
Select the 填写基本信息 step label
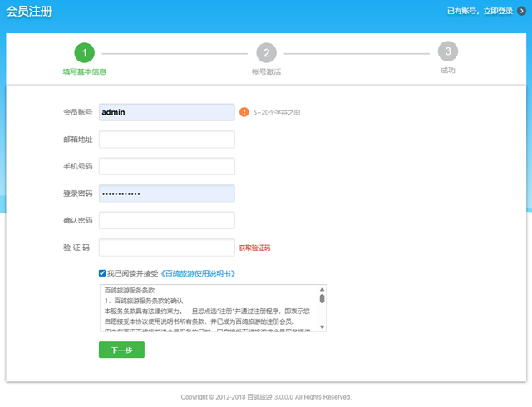[x=84, y=71]
